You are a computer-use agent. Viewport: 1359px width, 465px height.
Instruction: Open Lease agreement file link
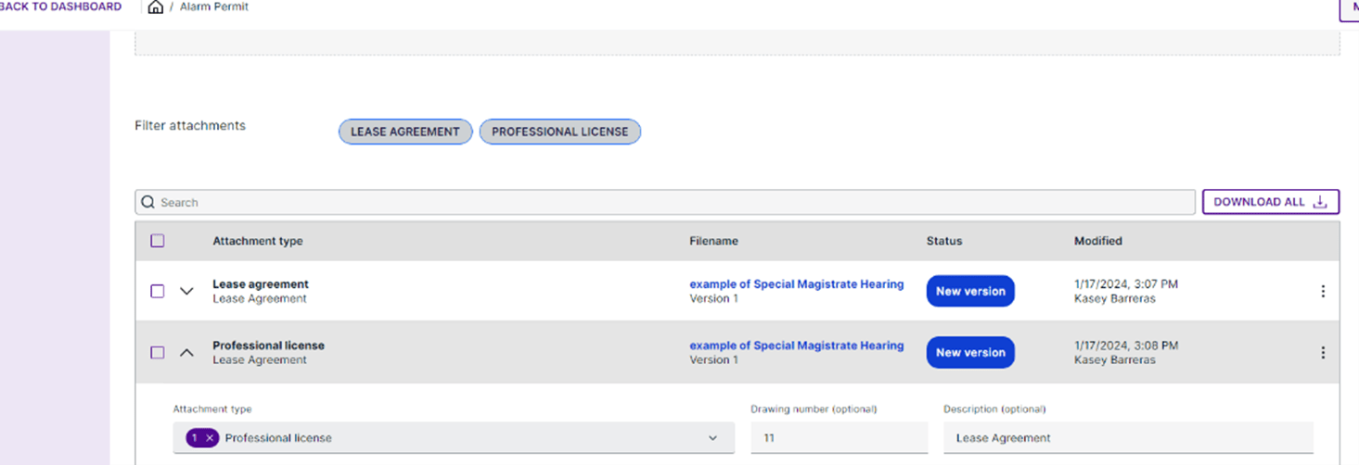[x=796, y=284]
